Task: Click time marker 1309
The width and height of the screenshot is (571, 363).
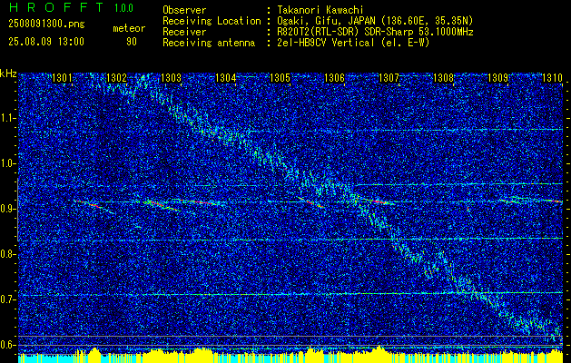Action: tap(498, 78)
